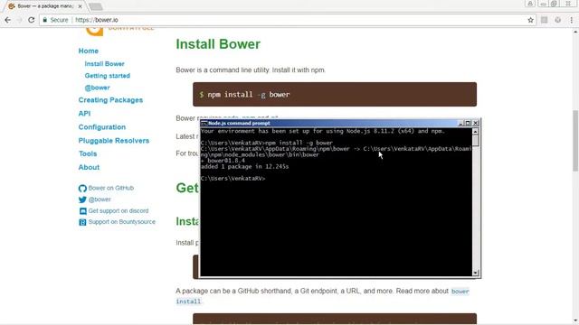Click the forward navigation arrow

[x=20, y=20]
